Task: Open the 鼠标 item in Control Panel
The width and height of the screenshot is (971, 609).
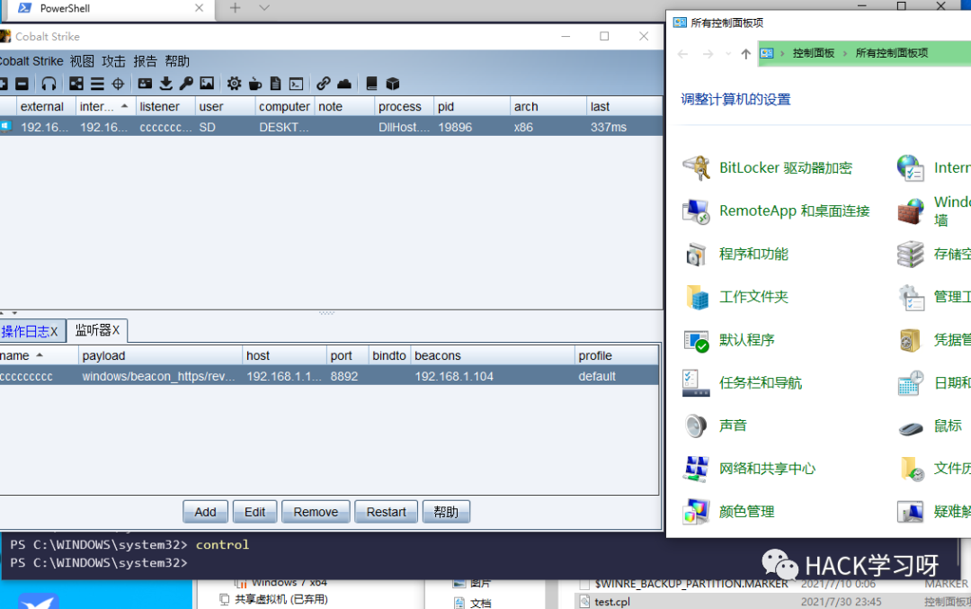Action: pyautogui.click(x=930, y=425)
